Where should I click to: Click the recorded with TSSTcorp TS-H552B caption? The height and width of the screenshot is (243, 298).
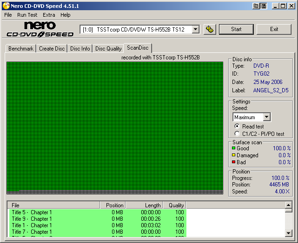160,58
